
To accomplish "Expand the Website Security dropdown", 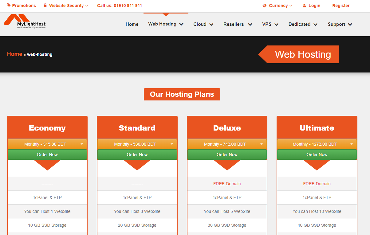I will point(69,6).
